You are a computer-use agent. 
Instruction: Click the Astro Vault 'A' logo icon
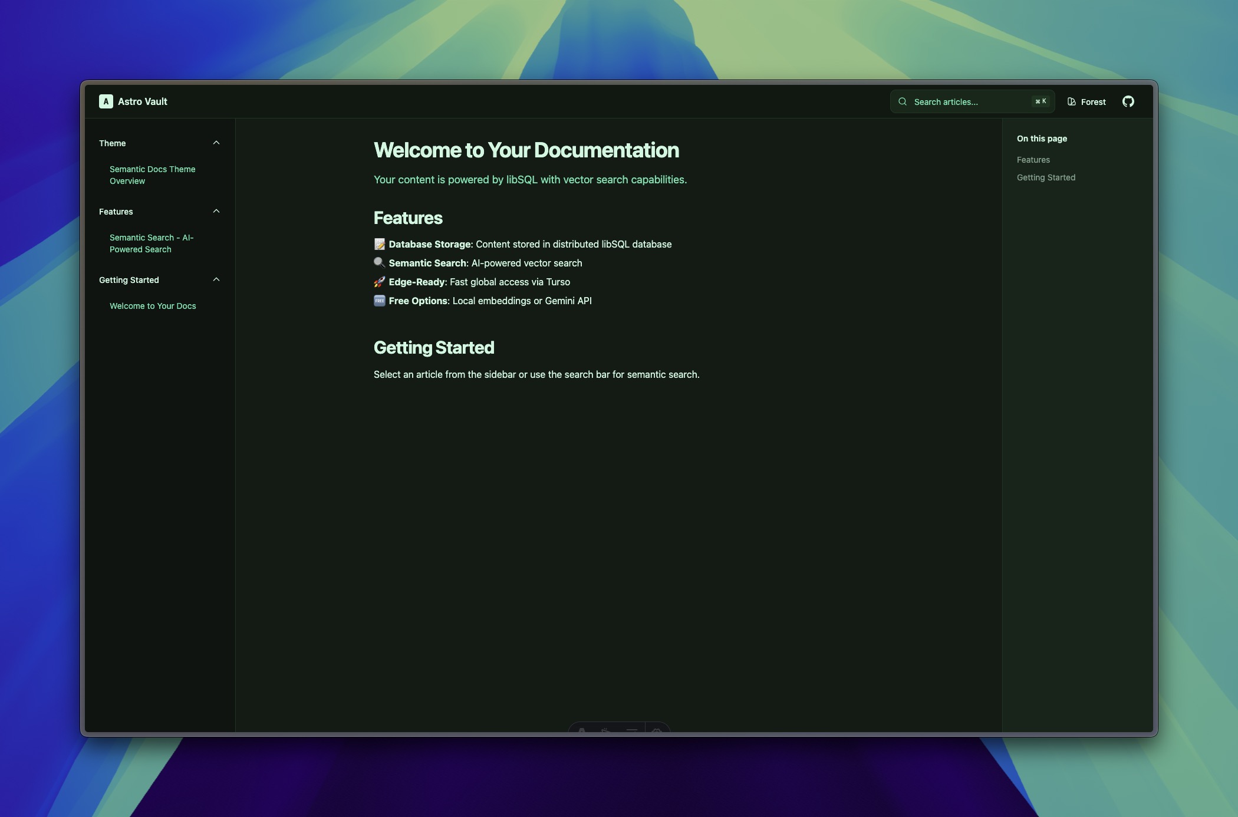[106, 101]
